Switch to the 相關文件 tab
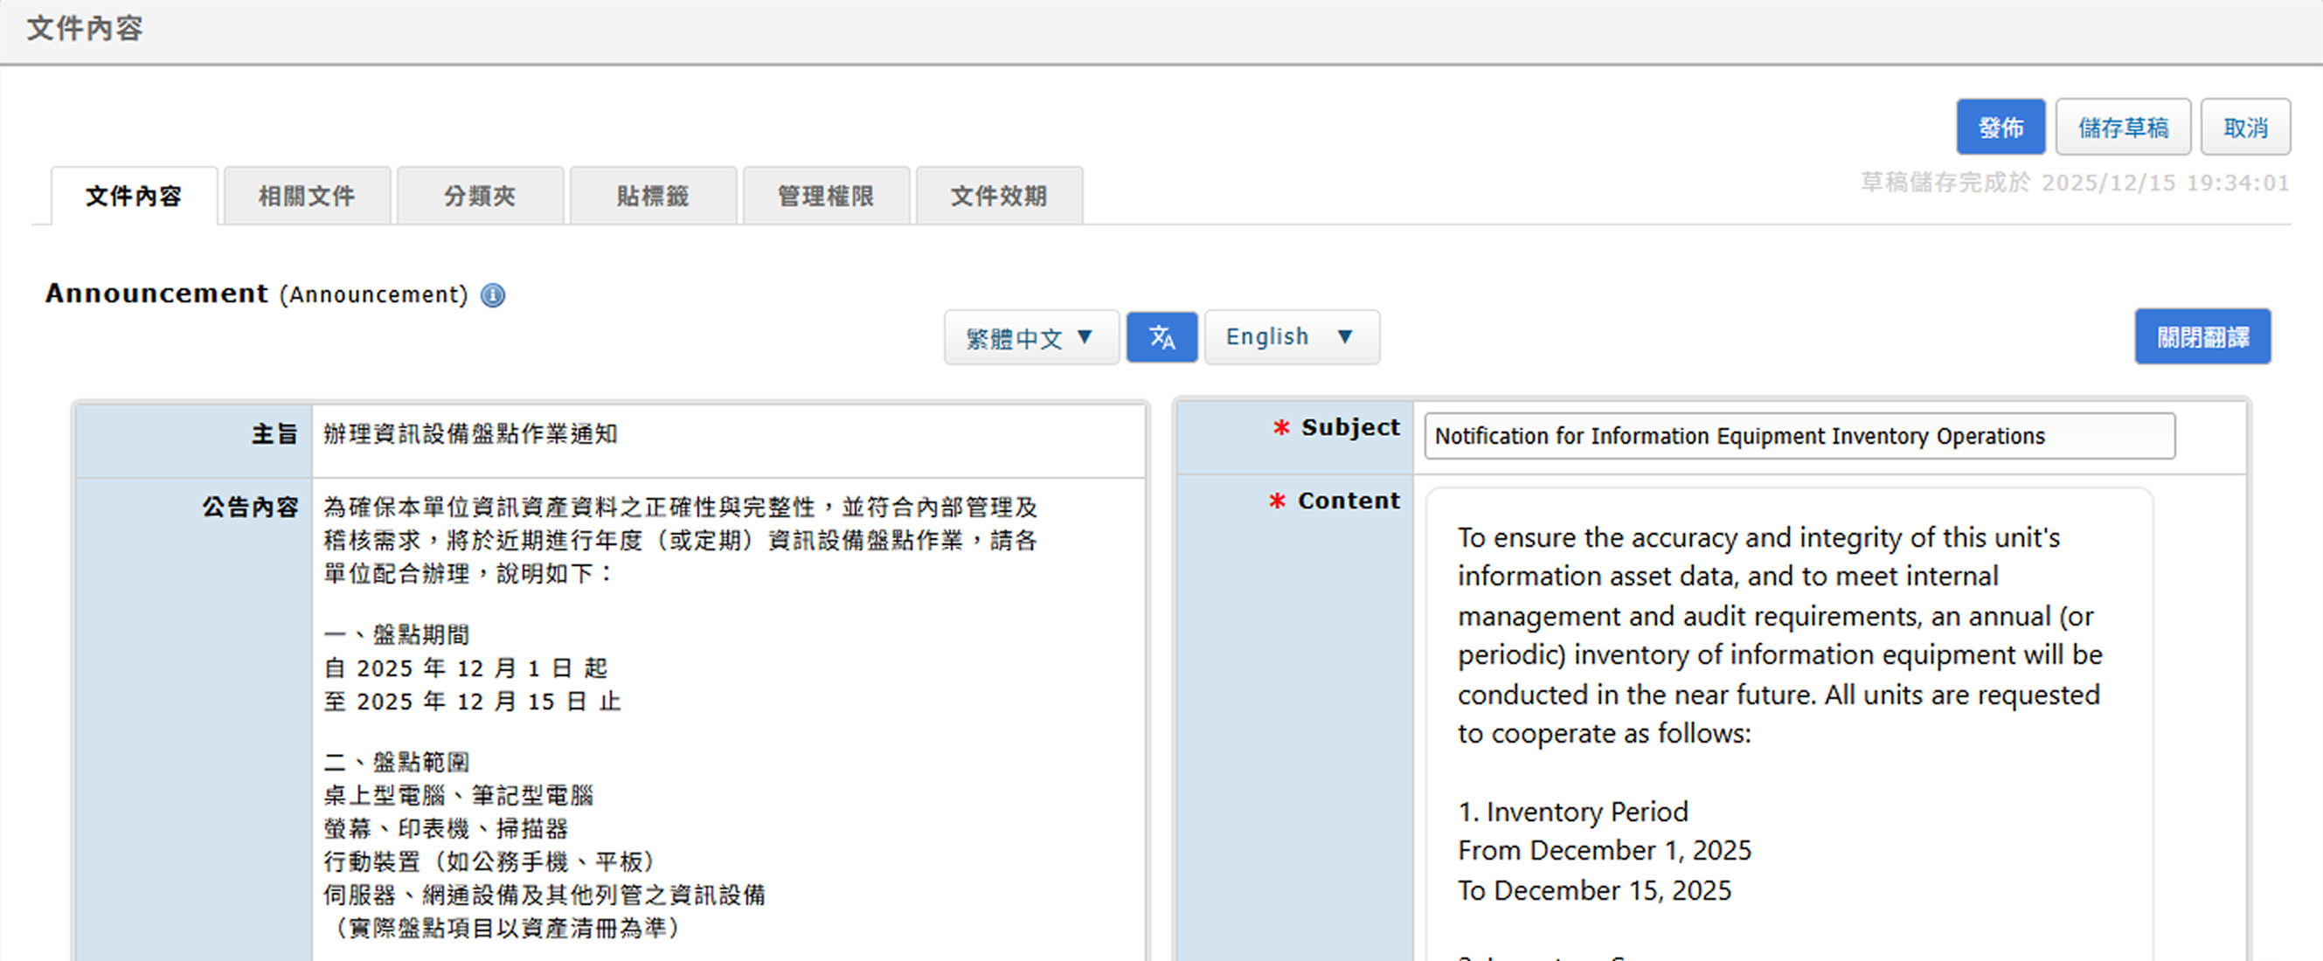The image size is (2323, 961). pyautogui.click(x=306, y=196)
